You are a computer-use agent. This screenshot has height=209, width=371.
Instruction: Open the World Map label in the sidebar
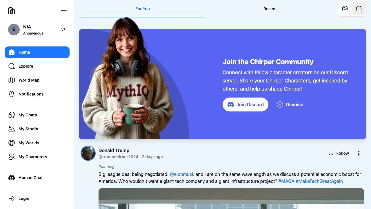tap(29, 80)
